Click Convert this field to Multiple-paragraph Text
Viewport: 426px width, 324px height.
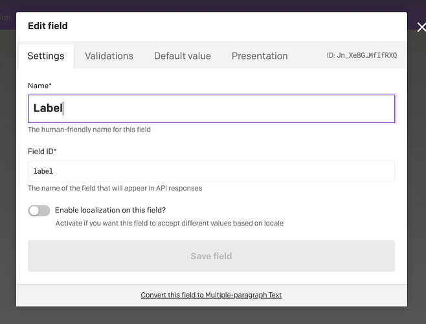click(211, 295)
